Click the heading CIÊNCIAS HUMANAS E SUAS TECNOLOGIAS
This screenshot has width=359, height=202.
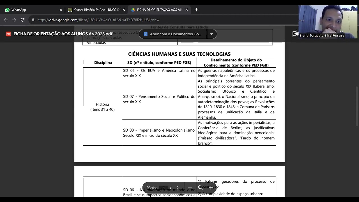pyautogui.click(x=179, y=54)
